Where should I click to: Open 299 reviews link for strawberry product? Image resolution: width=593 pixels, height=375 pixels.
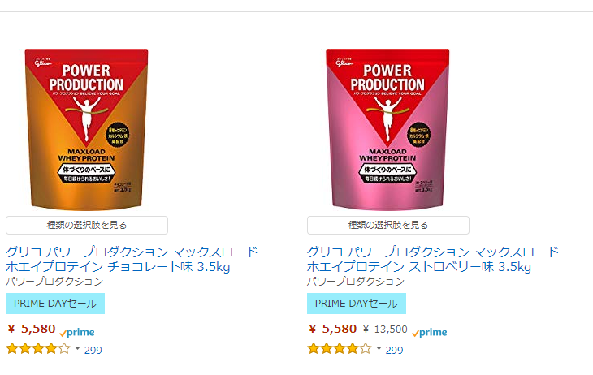pos(394,351)
